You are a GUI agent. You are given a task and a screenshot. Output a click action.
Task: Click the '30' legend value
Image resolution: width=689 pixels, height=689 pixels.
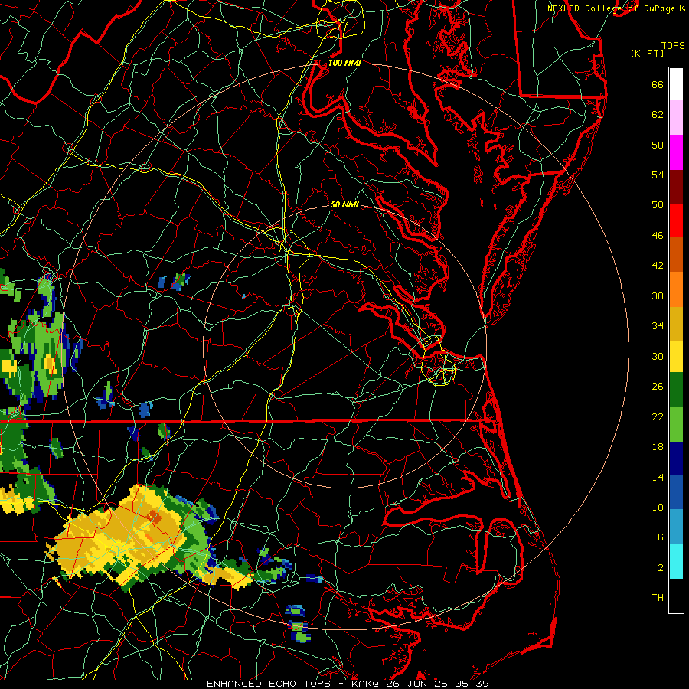coord(658,356)
